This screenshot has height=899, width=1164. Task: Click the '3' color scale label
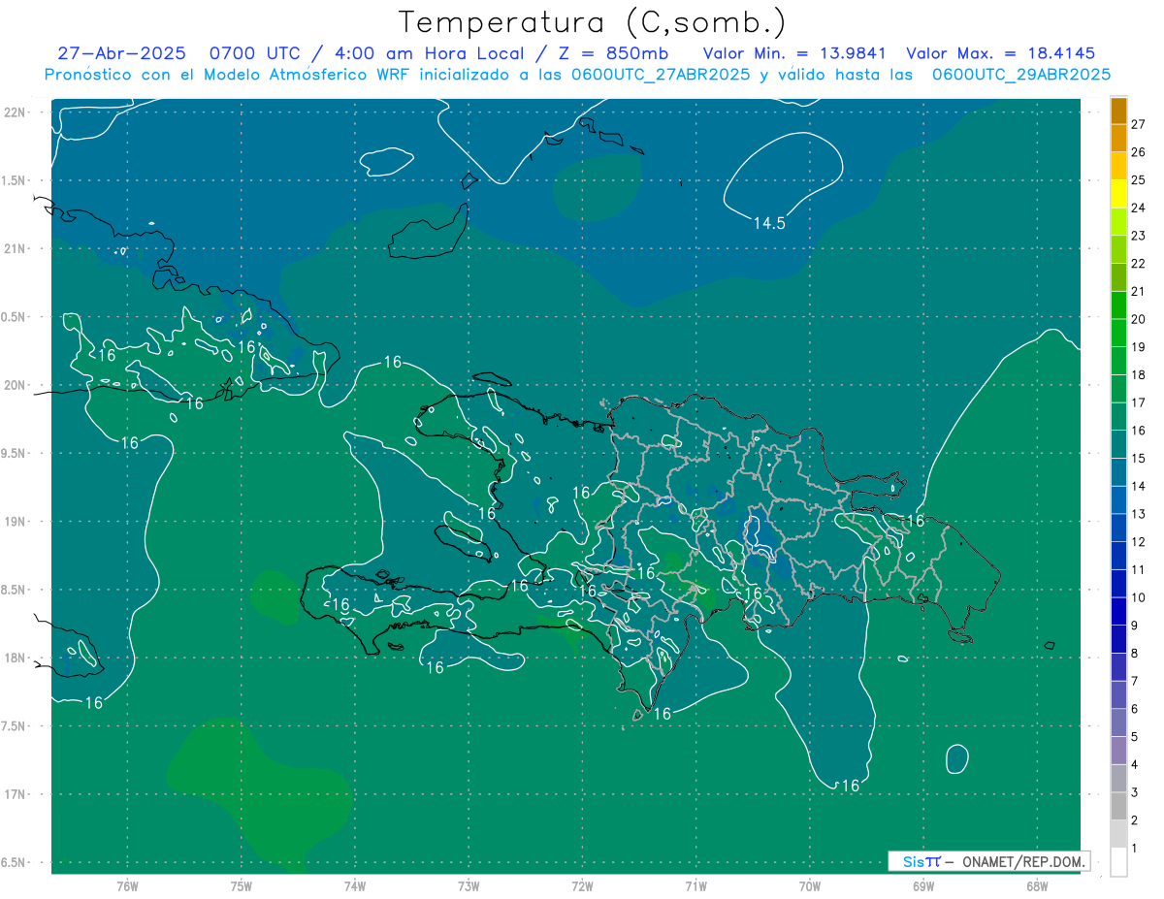click(x=1135, y=792)
